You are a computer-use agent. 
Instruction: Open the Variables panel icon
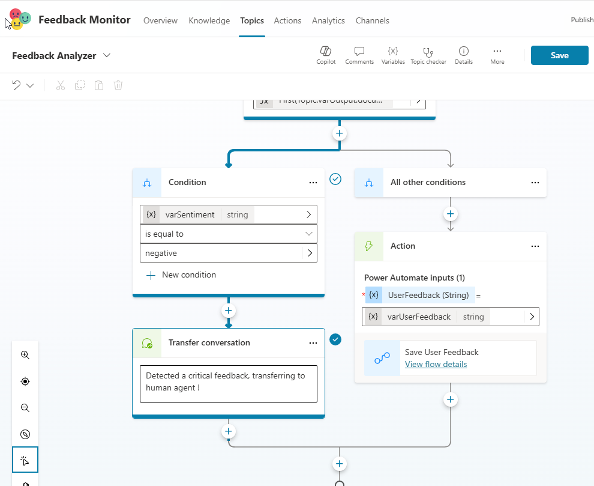393,52
